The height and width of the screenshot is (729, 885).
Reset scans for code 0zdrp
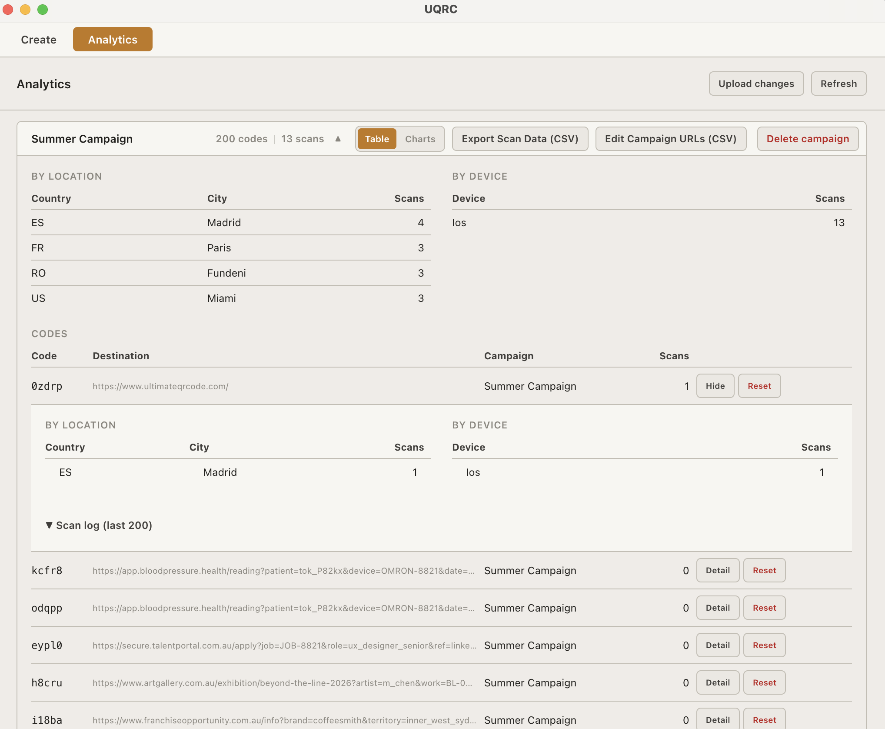[x=759, y=386]
